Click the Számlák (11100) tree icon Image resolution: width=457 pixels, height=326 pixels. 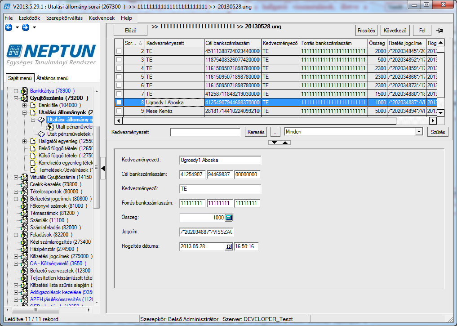coord(24,220)
